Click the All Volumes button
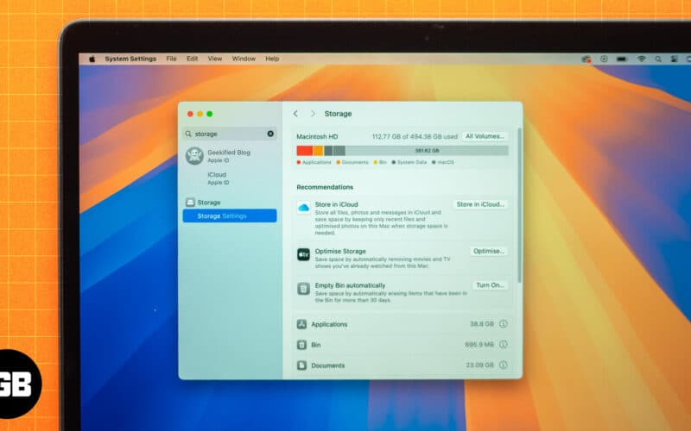The image size is (691, 431). pos(485,136)
